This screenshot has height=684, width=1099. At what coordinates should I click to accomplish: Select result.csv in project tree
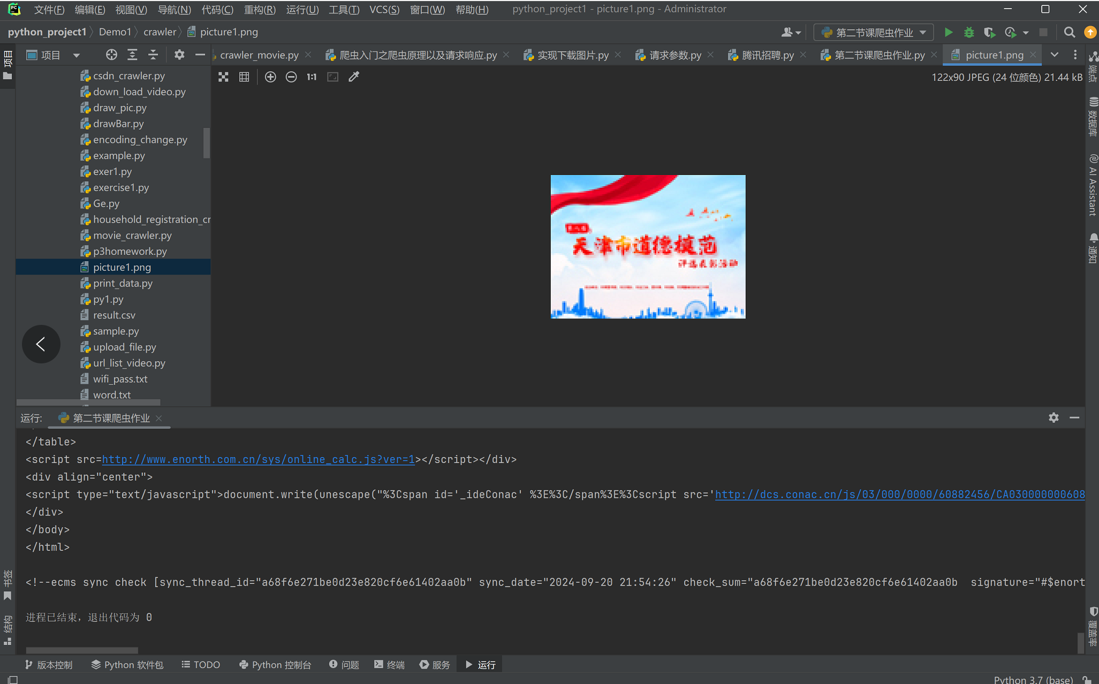point(114,315)
